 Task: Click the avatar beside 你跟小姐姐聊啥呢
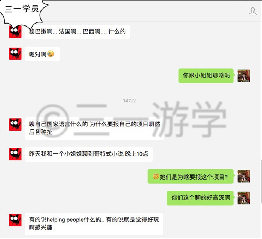click(244, 76)
